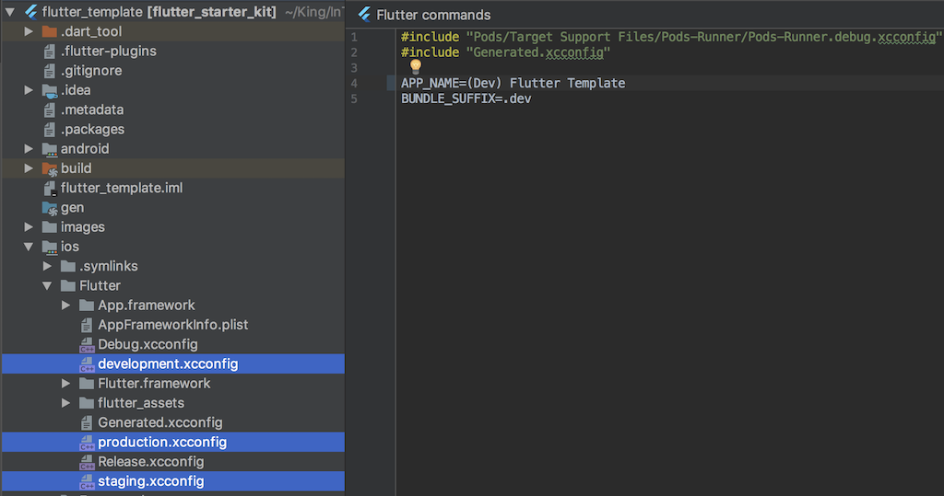Expand the build folder arrow
Screen dimensions: 944x496
pyautogui.click(x=29, y=168)
